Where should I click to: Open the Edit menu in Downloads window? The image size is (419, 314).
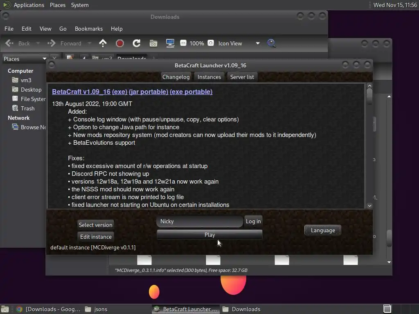[27, 29]
